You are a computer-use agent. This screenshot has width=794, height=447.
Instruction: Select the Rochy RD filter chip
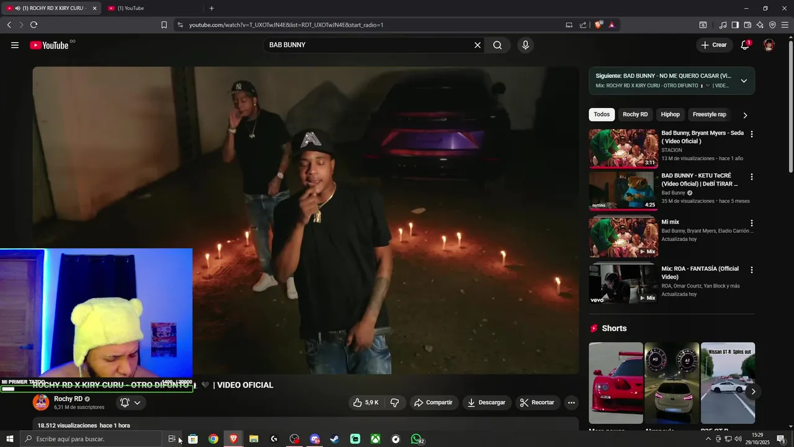pos(635,114)
